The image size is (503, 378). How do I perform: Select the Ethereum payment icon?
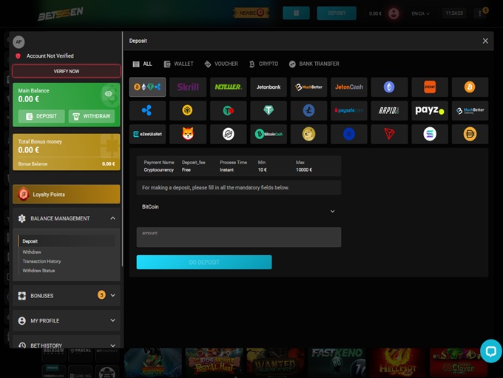[389, 87]
